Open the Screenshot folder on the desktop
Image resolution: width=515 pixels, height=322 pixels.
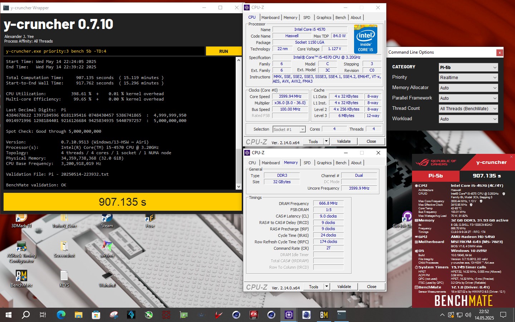pos(64,249)
